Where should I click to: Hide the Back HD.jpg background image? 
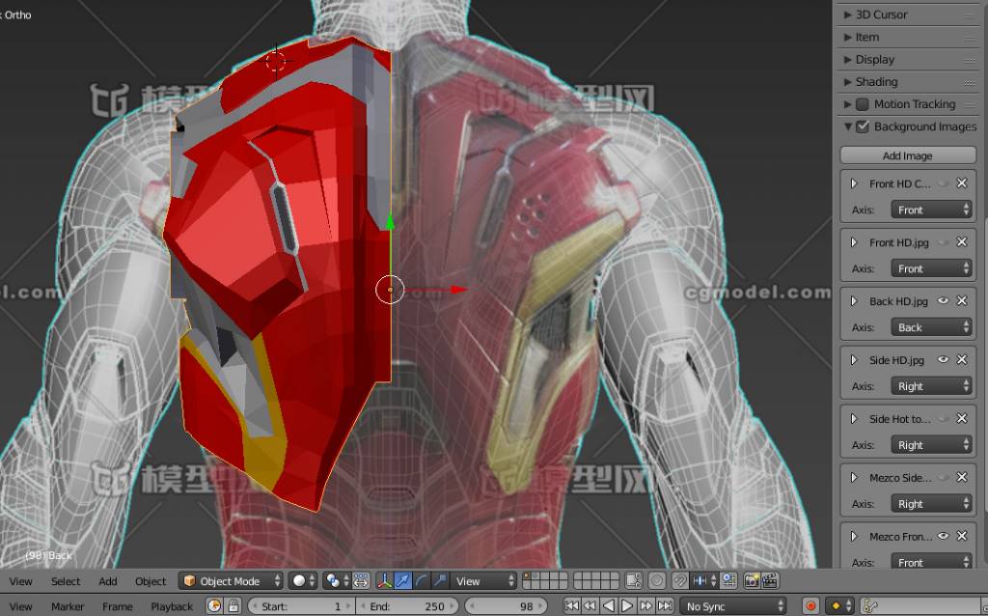[944, 300]
